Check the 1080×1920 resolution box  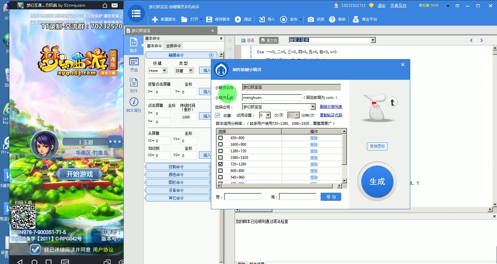pyautogui.click(x=221, y=158)
